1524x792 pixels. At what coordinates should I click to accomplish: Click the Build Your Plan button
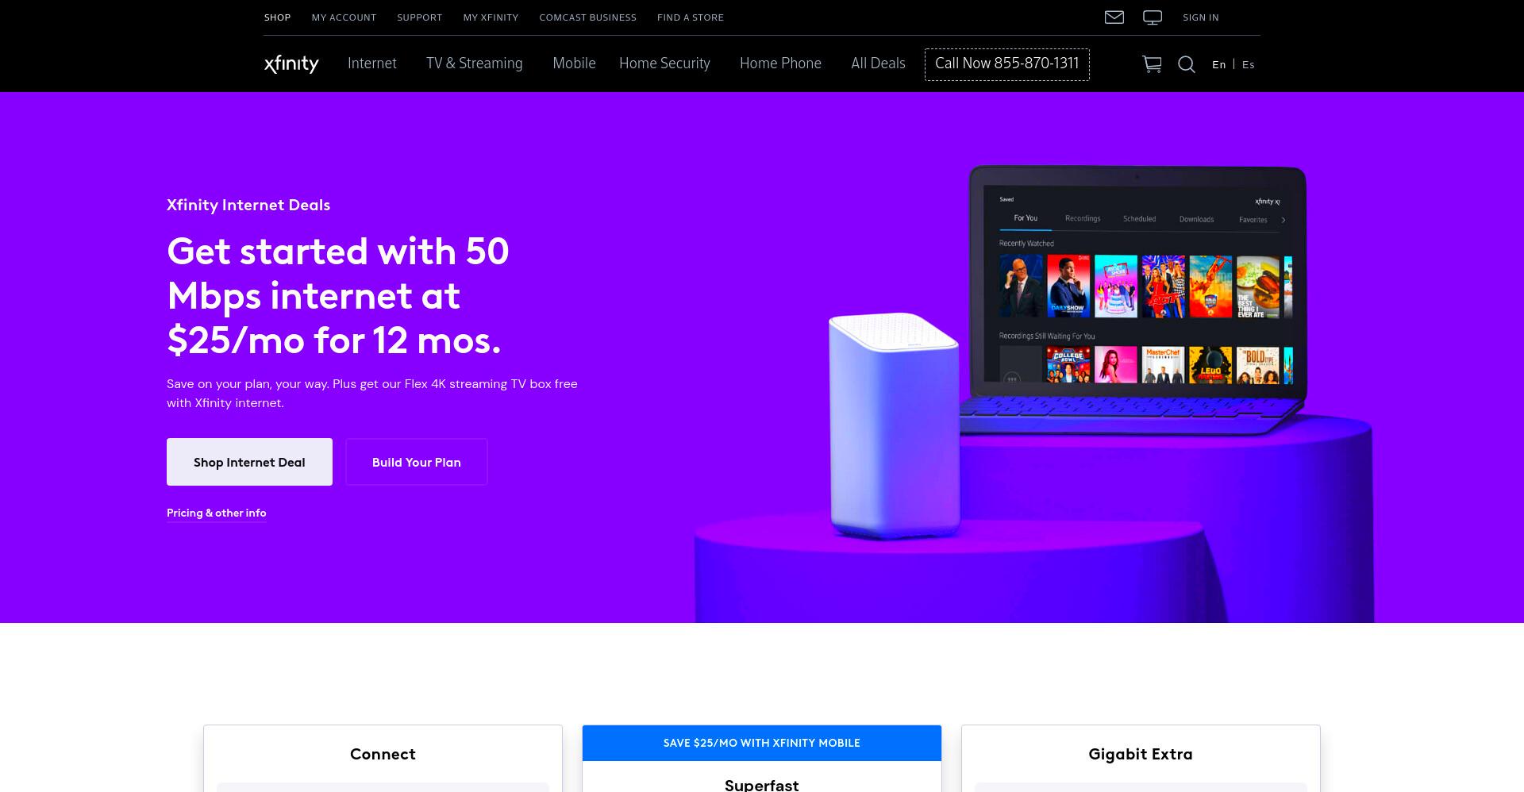pos(417,462)
